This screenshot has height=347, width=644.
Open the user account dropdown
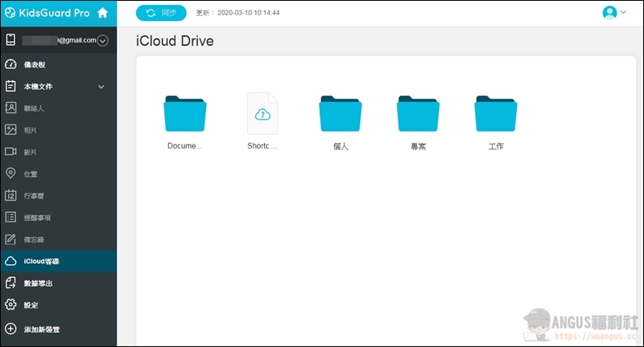(613, 13)
